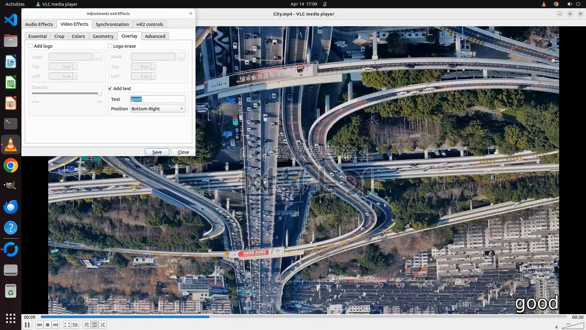
Task: Pause the video playback
Action: [27, 325]
